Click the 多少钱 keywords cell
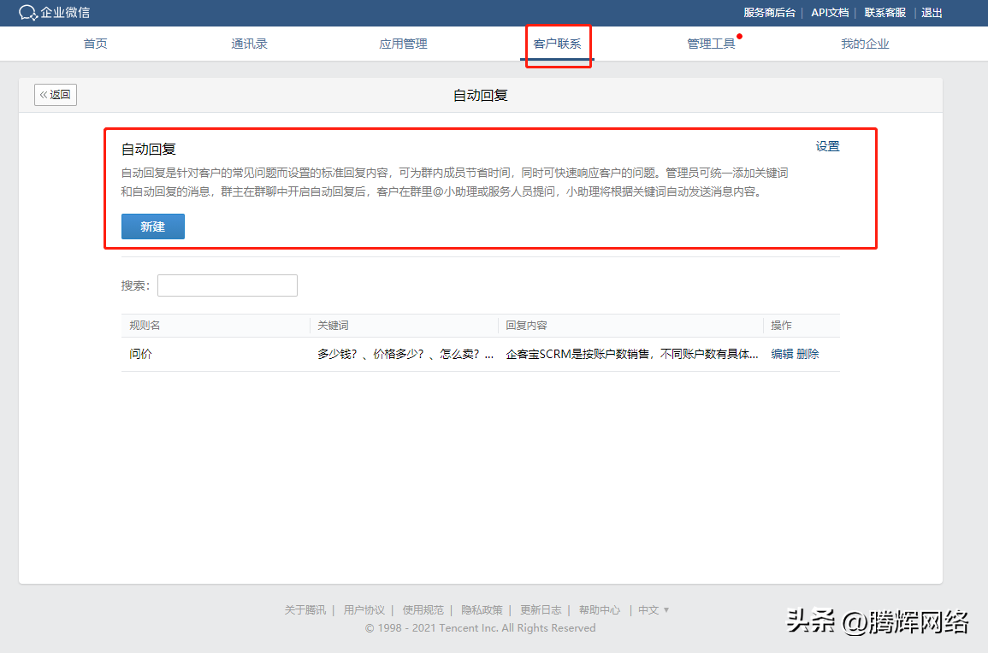The image size is (988, 653). pos(405,354)
